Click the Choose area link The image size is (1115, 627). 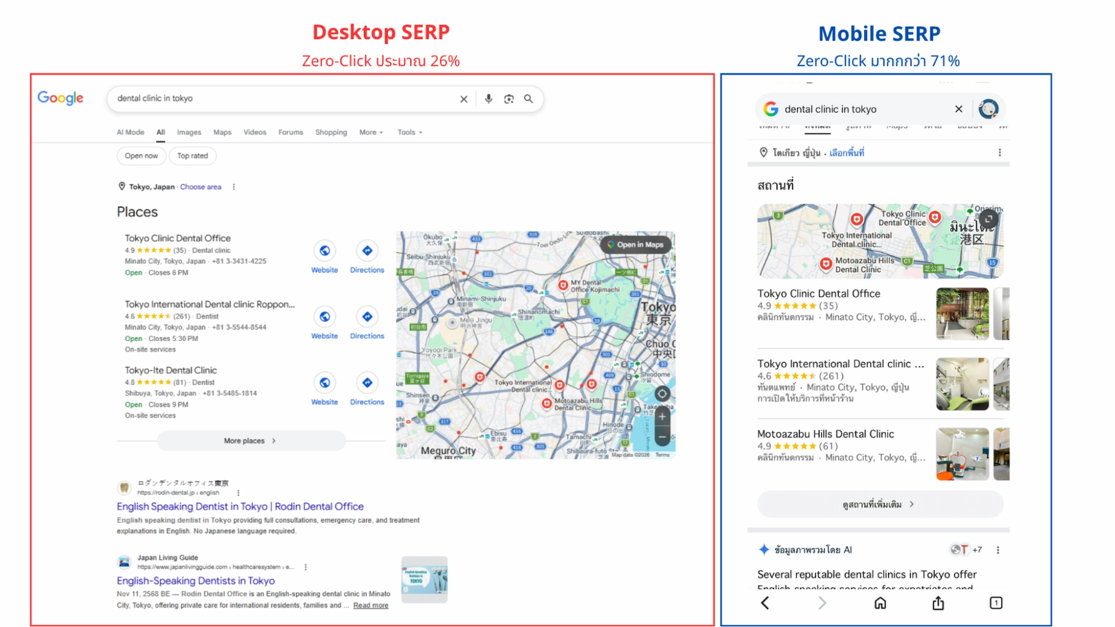[x=200, y=187]
